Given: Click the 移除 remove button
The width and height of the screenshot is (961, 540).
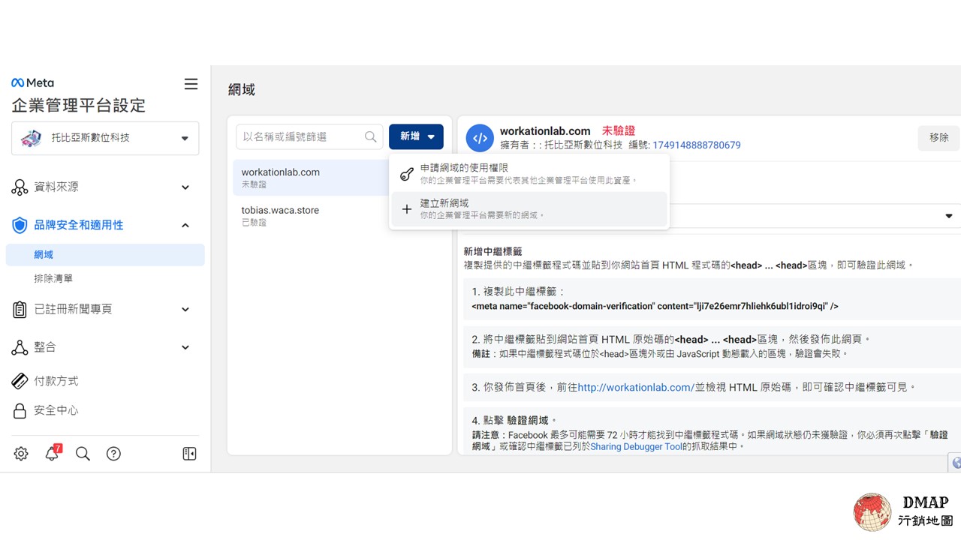Looking at the screenshot, I should click(x=938, y=137).
